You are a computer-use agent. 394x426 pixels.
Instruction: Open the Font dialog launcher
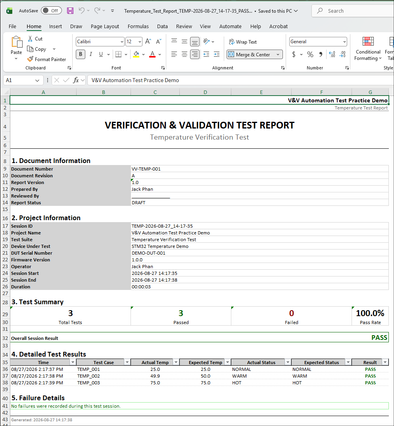[163, 68]
